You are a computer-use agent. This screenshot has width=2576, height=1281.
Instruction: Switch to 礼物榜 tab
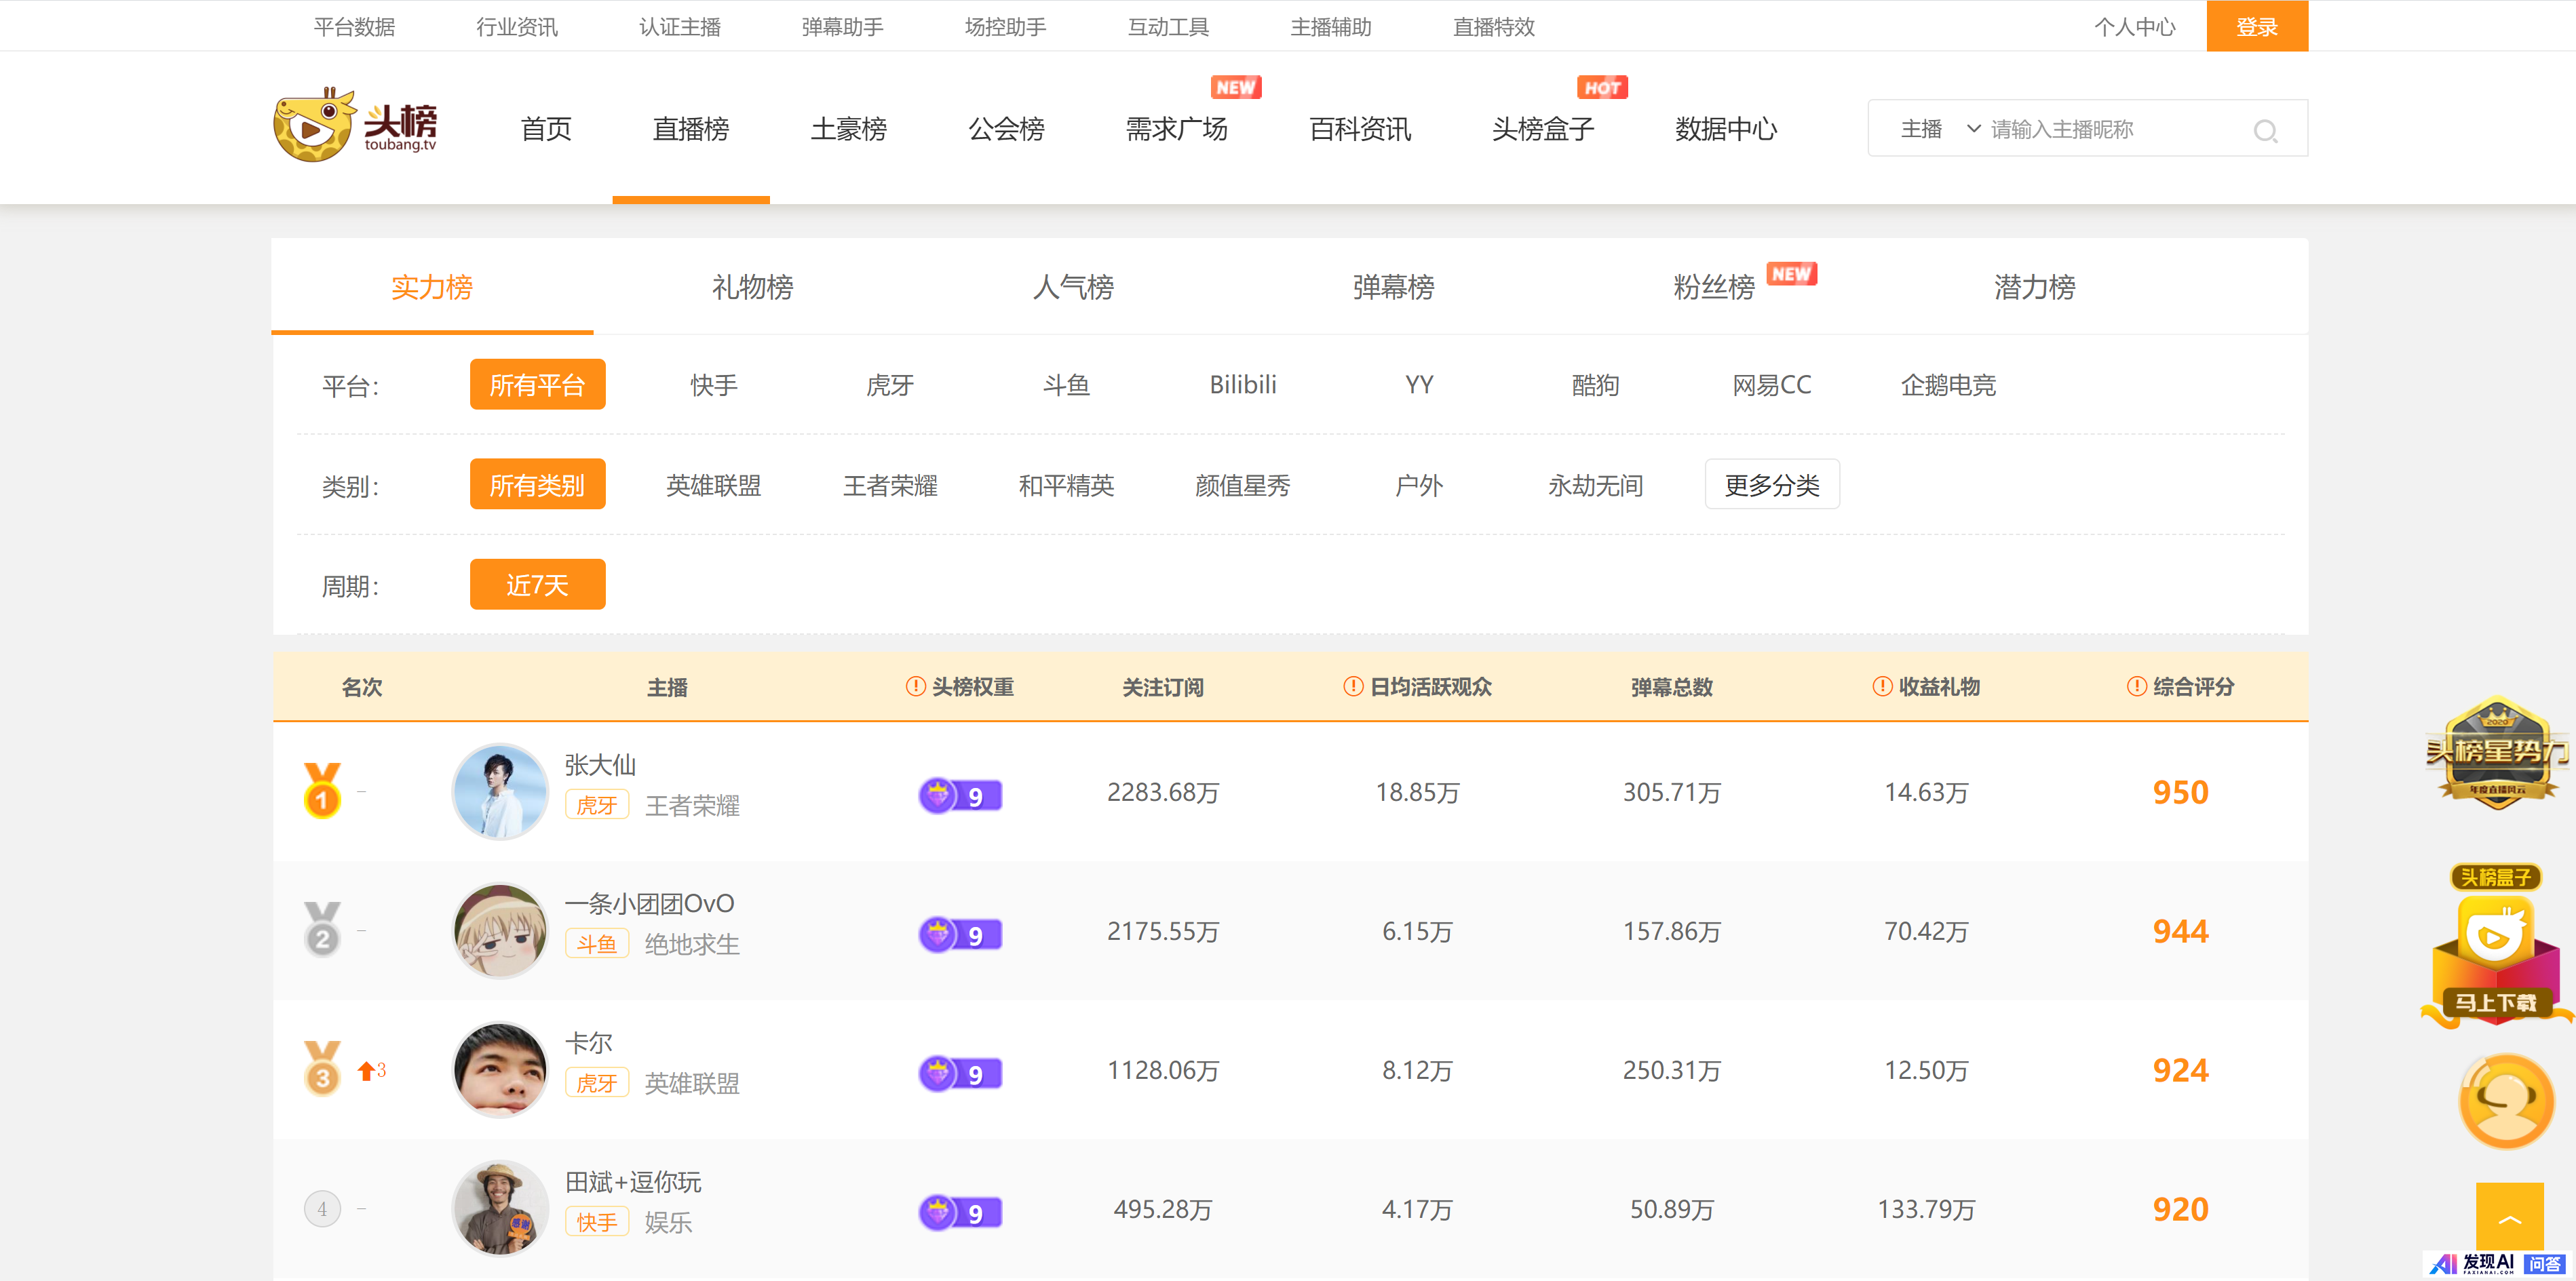752,287
